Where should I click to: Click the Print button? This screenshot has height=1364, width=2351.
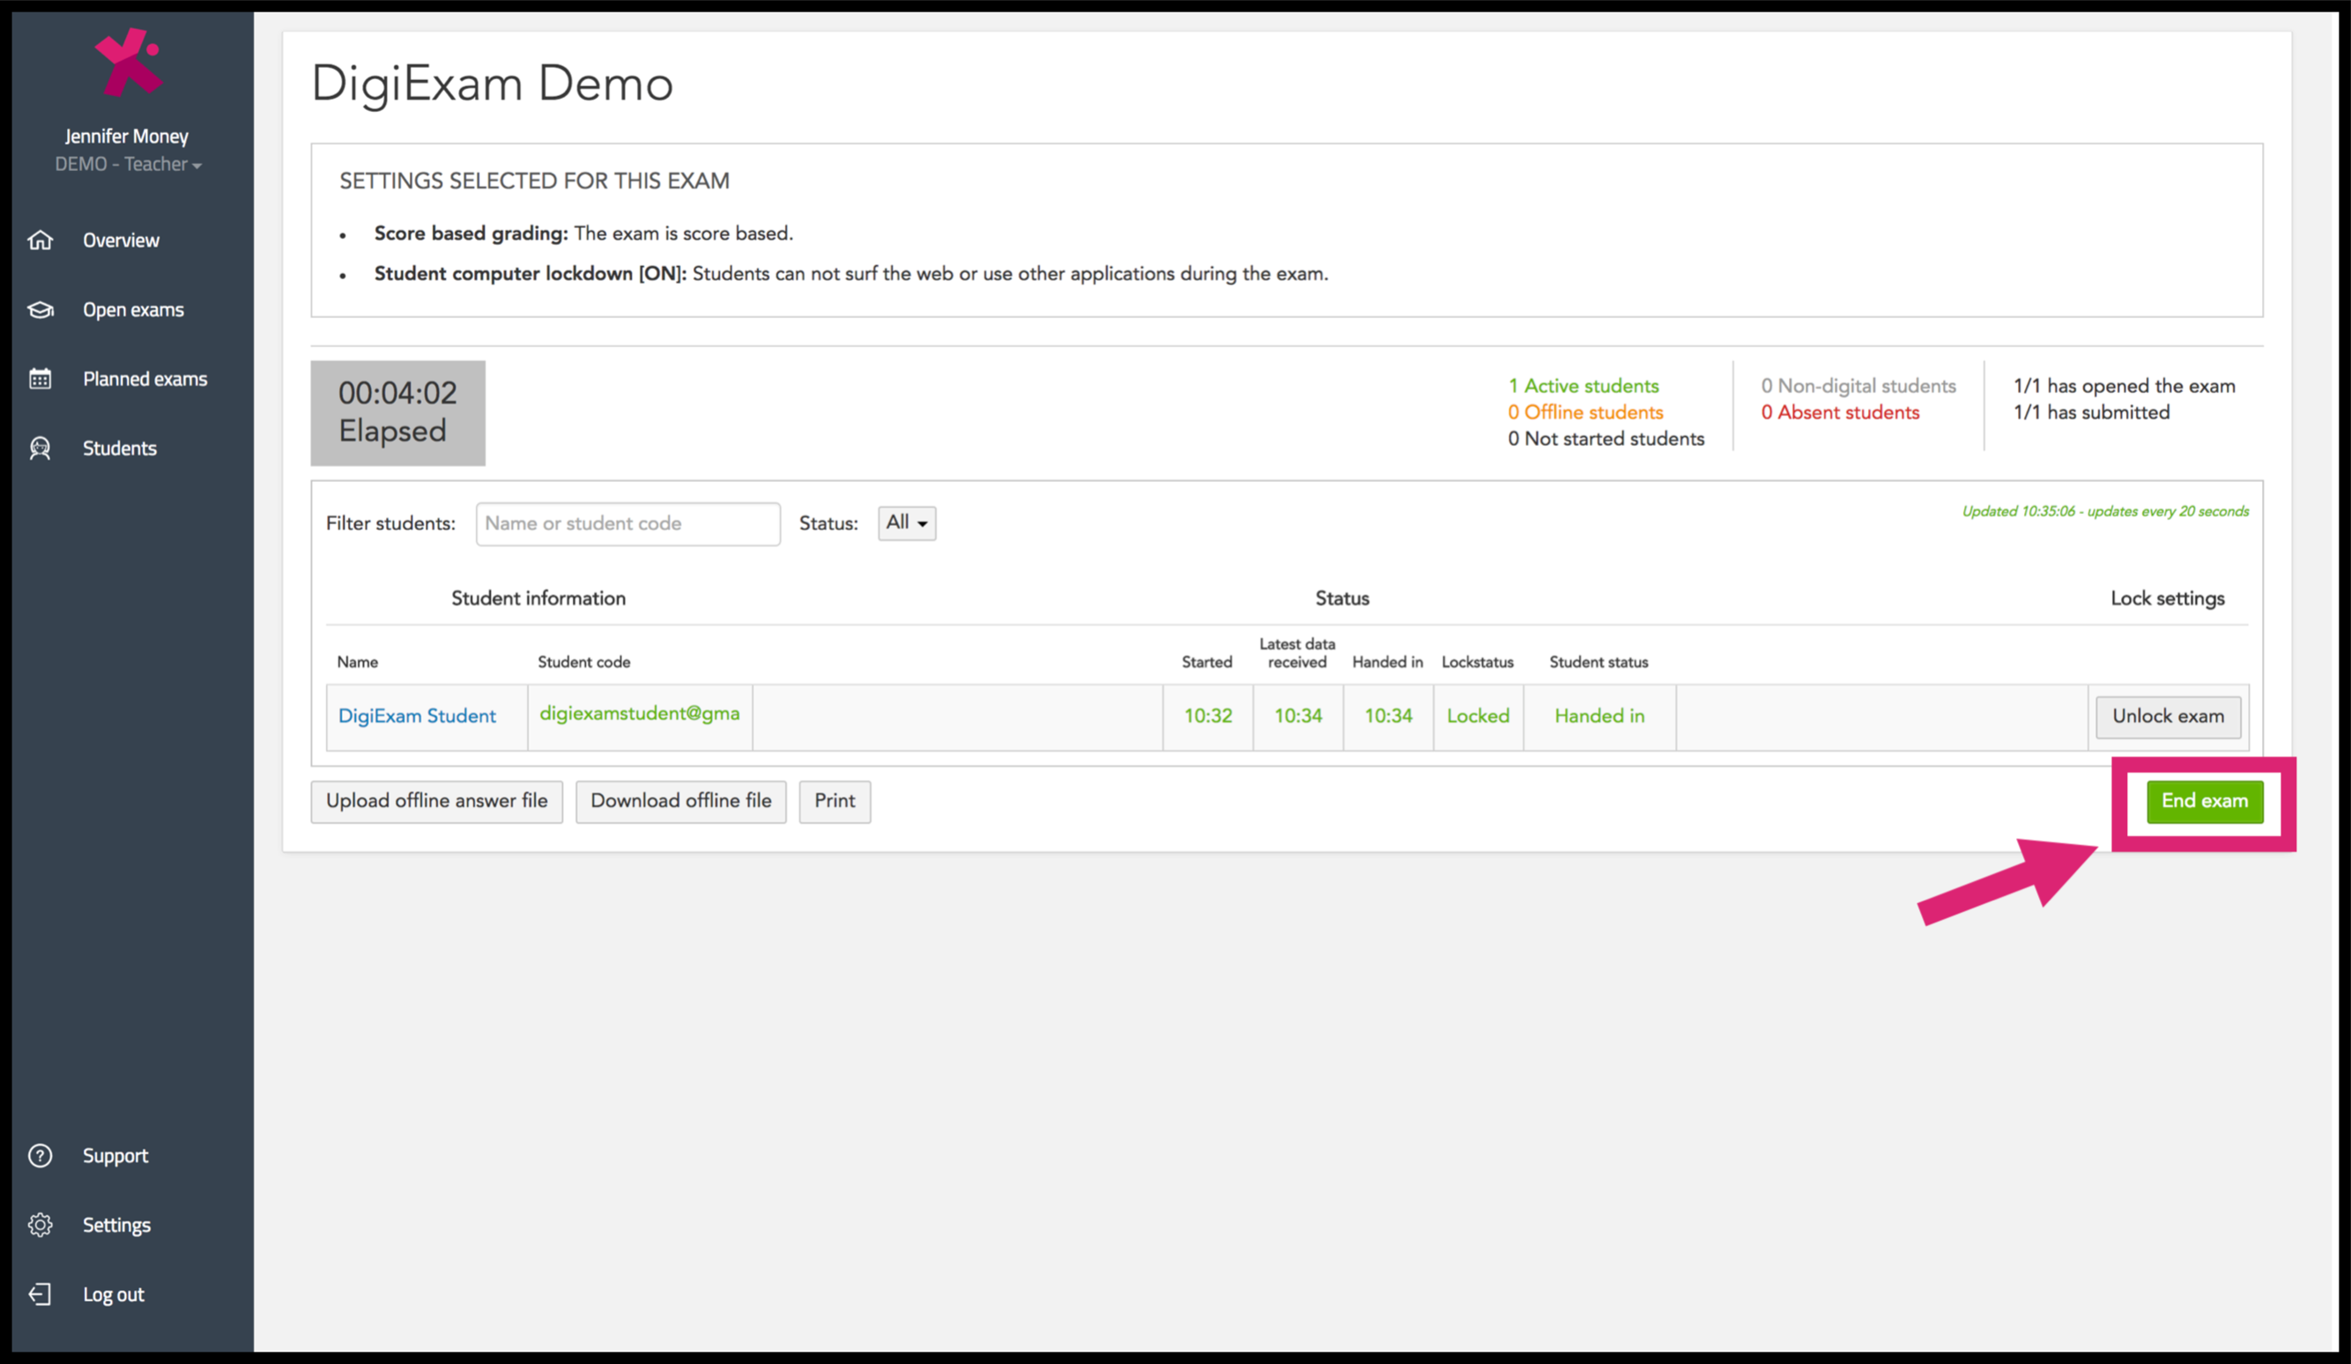click(x=835, y=802)
